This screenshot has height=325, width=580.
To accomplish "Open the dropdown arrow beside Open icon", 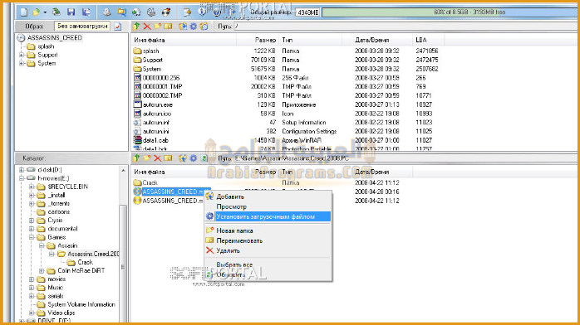I will tap(45, 12).
